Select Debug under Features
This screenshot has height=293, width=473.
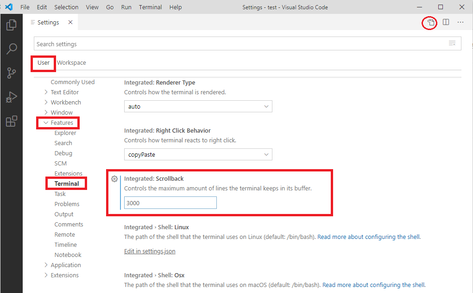[x=63, y=153]
